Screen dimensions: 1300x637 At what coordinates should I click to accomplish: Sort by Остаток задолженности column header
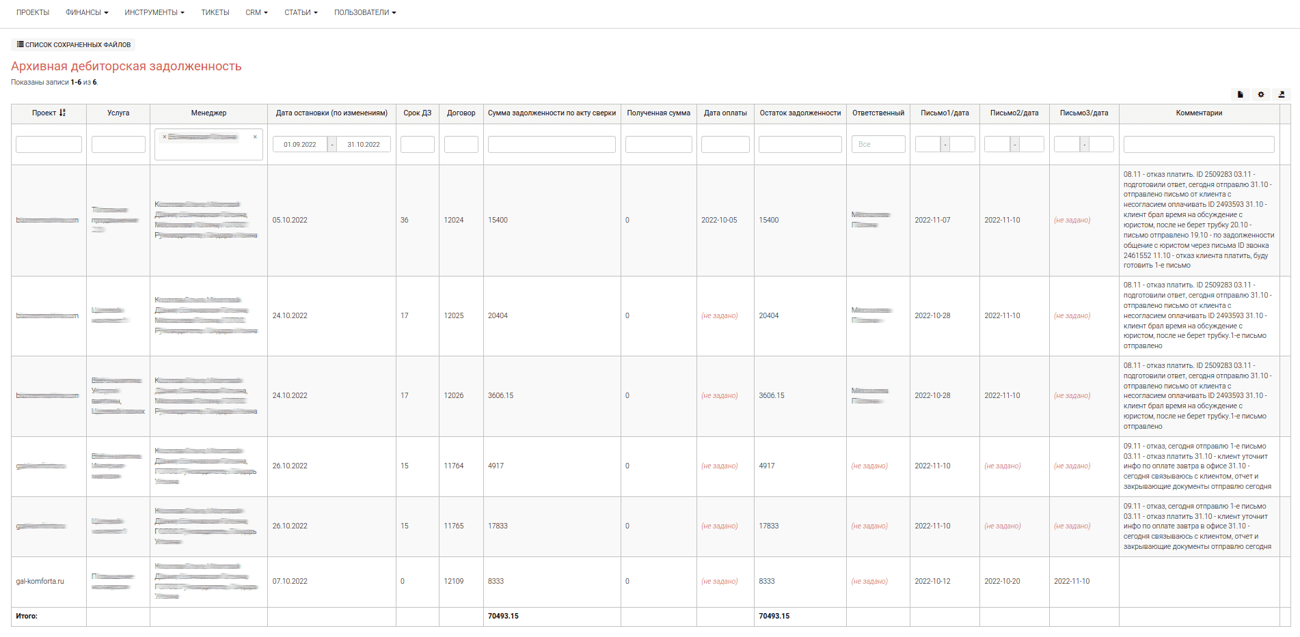[x=800, y=113]
